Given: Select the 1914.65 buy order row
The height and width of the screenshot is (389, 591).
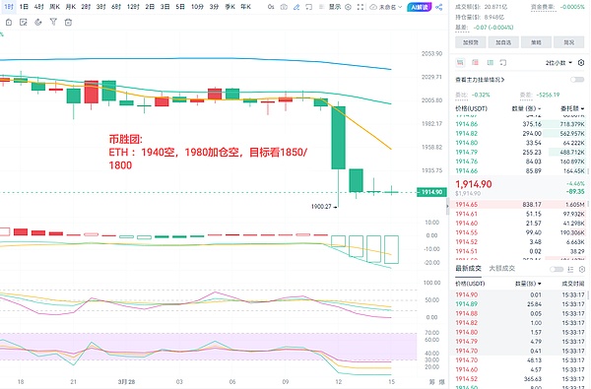Looking at the screenshot, I should 520,204.
